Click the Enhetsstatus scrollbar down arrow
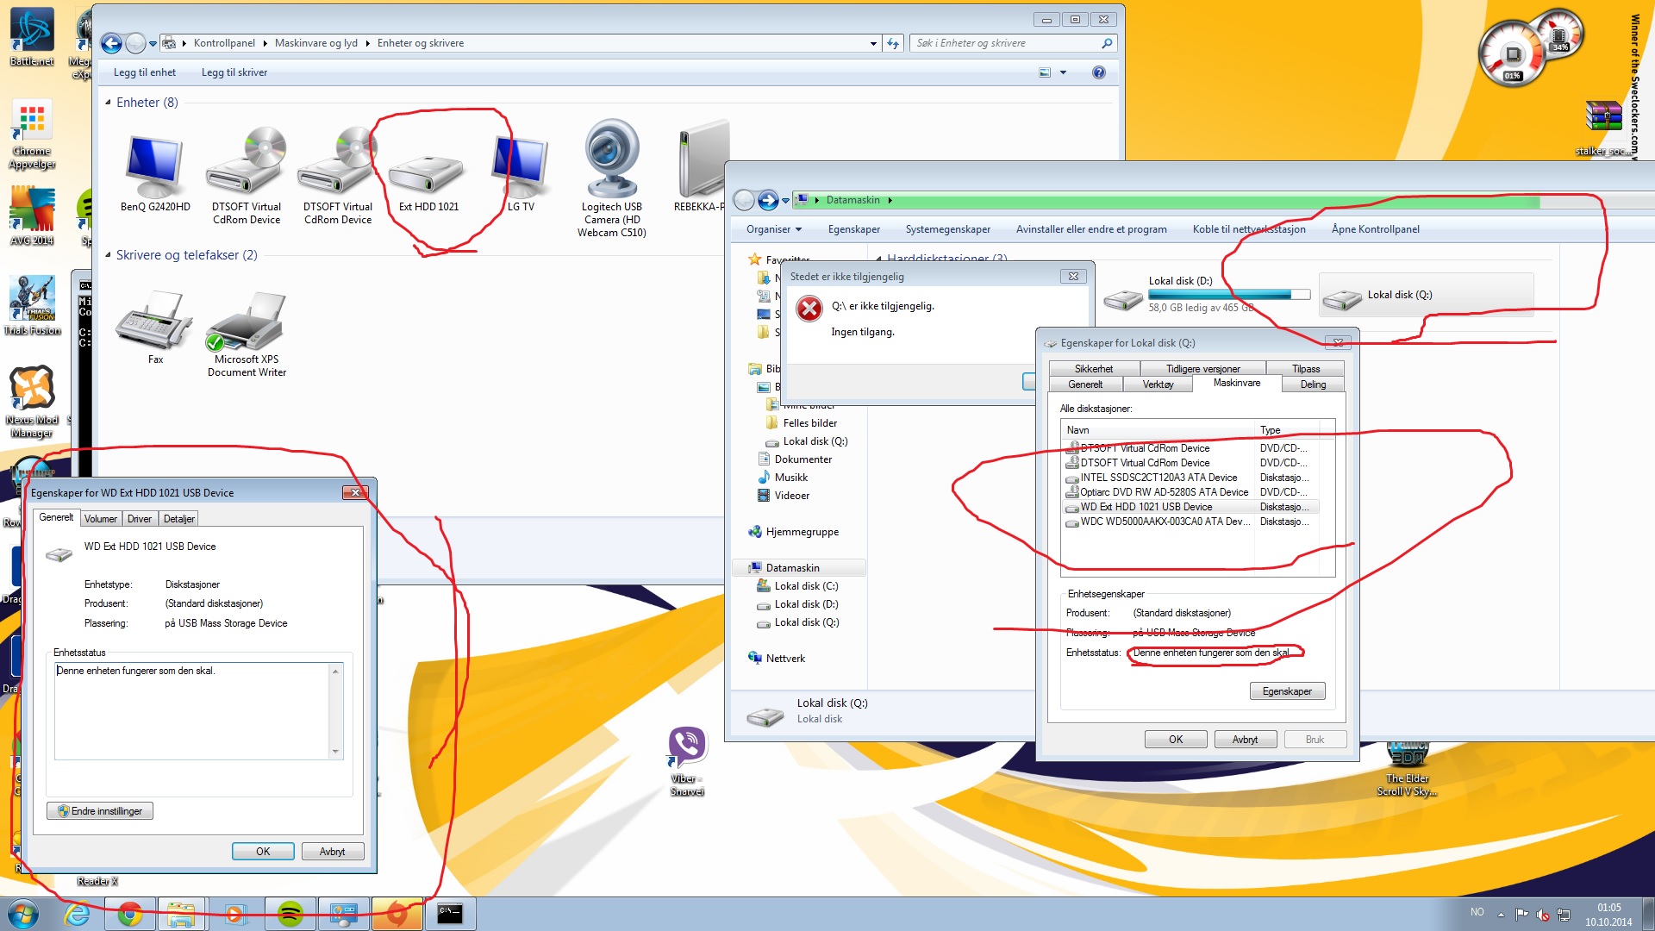The width and height of the screenshot is (1655, 931). coord(335,752)
